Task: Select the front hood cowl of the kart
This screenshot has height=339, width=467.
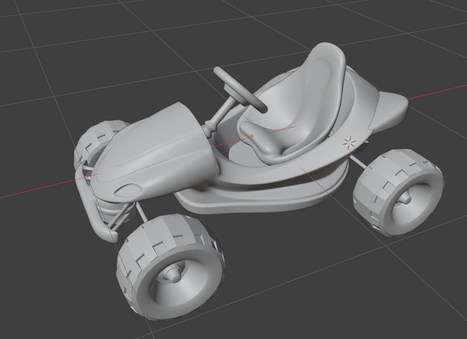Action: click(155, 150)
